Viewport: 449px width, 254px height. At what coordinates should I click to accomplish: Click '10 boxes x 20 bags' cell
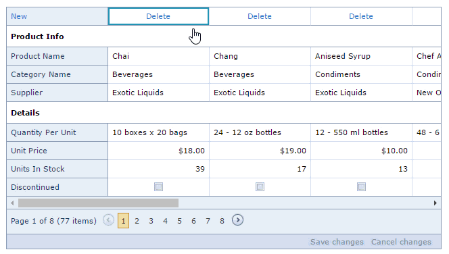pos(158,132)
